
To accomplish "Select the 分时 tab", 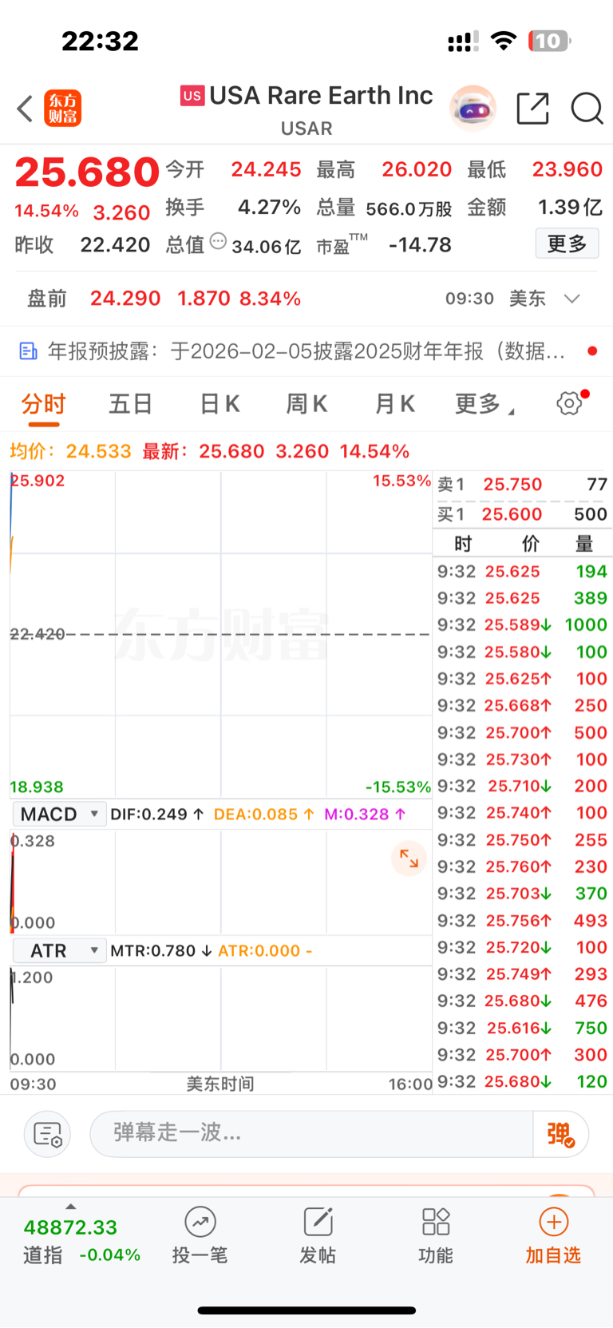I will 44,404.
